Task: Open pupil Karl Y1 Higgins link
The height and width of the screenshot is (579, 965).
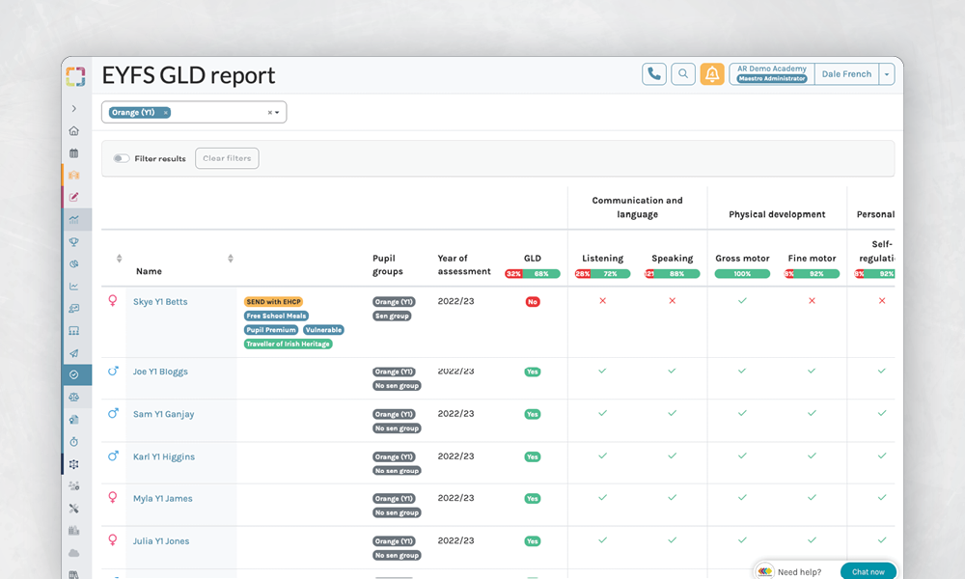Action: coord(163,456)
